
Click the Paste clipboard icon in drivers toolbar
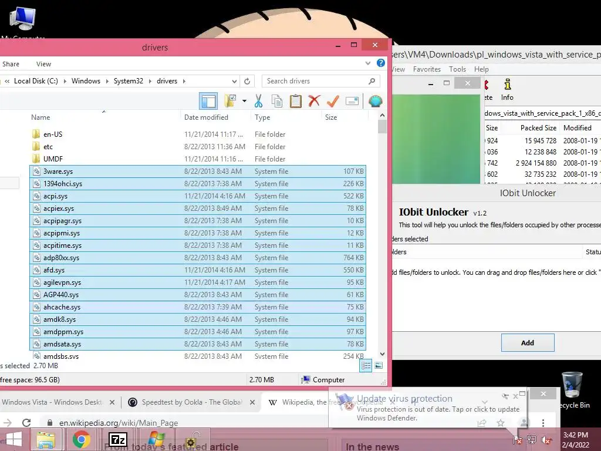pyautogui.click(x=296, y=101)
